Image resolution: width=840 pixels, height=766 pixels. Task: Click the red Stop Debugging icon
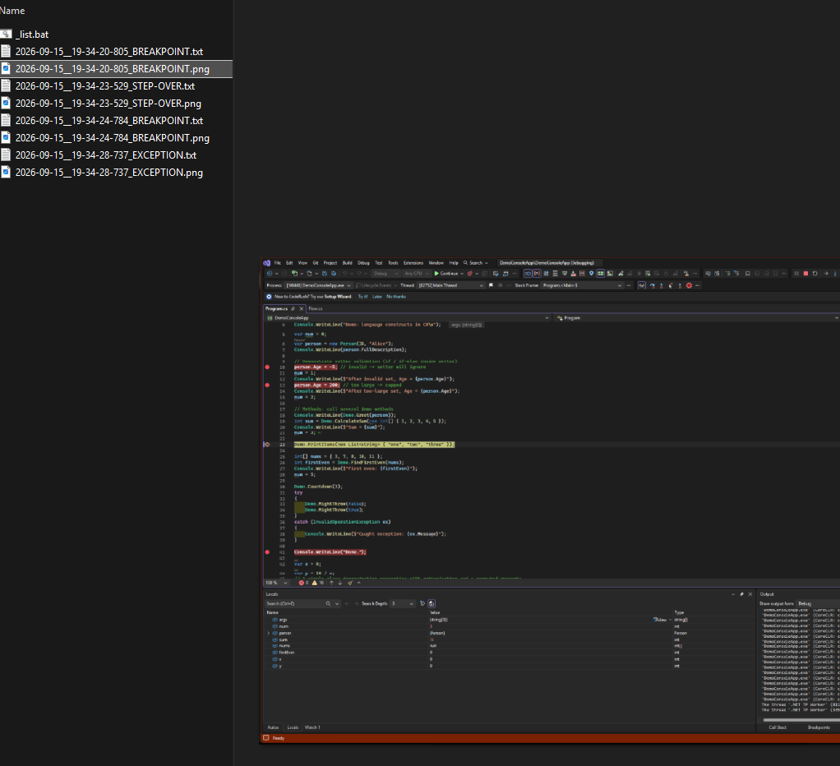805,273
